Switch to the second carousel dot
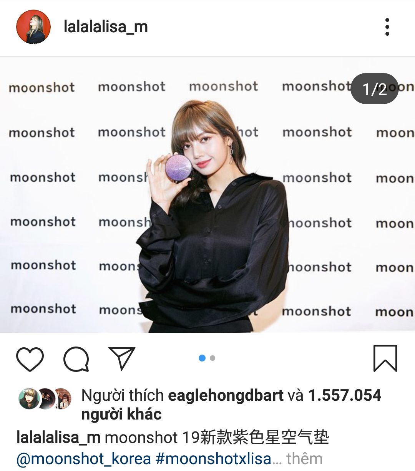415x471 pixels. 212,358
